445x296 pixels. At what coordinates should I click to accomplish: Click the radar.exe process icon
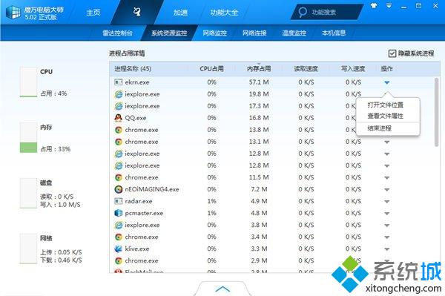pos(119,201)
